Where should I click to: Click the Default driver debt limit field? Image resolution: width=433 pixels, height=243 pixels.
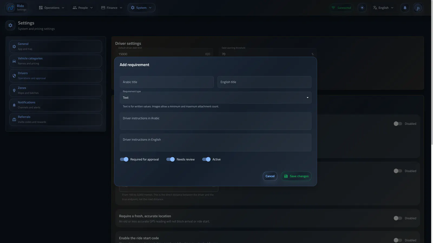pyautogui.click(x=164, y=54)
